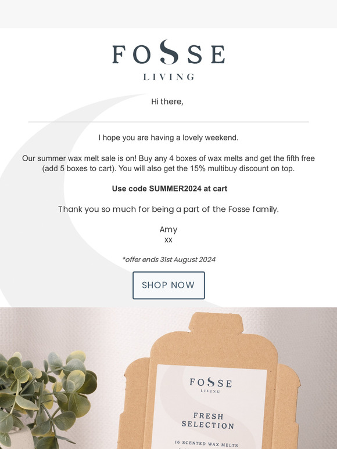Screen dimensions: 337x449
Task: Click FRESH SELECTION label on the box
Action: pyautogui.click(x=208, y=421)
